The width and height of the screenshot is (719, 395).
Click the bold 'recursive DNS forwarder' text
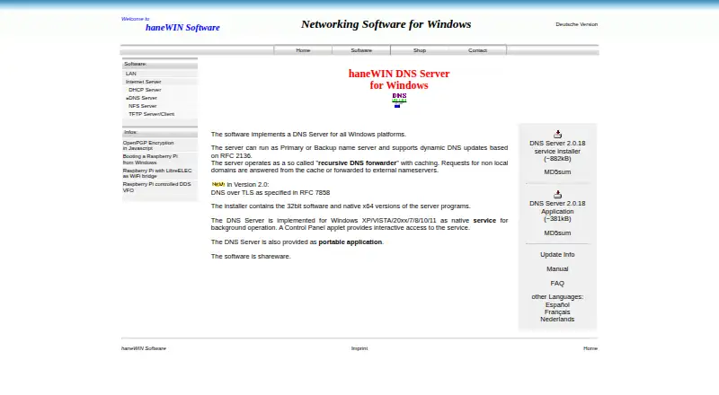coord(357,162)
